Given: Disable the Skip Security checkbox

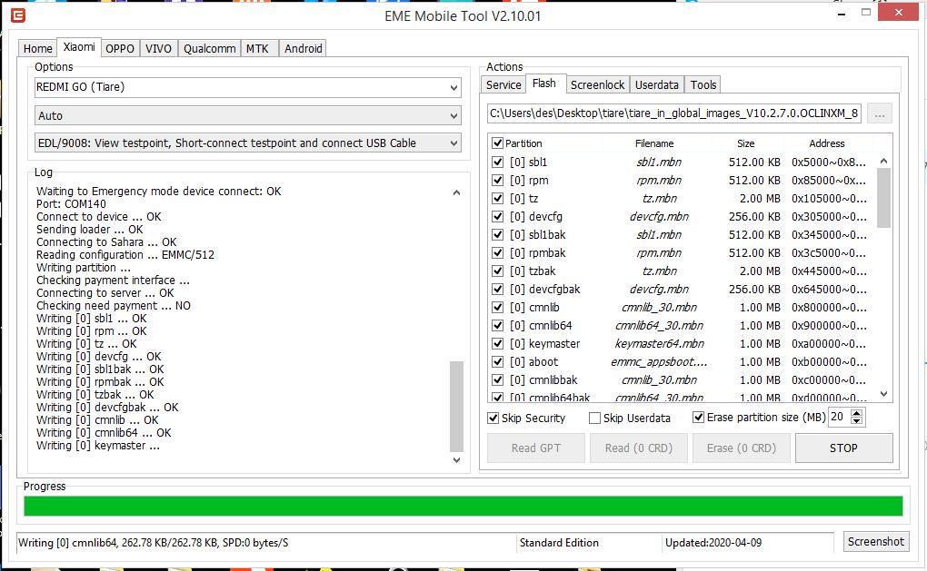Looking at the screenshot, I should 493,418.
